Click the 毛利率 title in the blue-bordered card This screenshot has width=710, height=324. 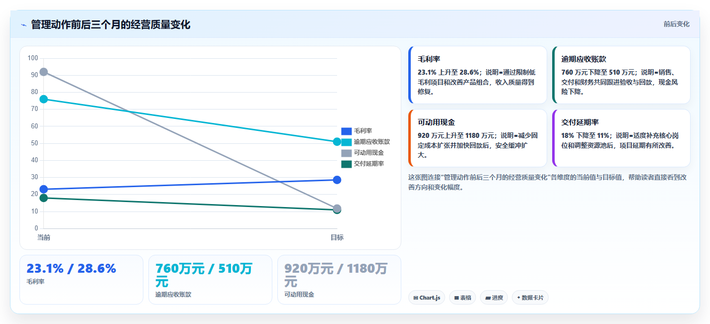pyautogui.click(x=429, y=59)
